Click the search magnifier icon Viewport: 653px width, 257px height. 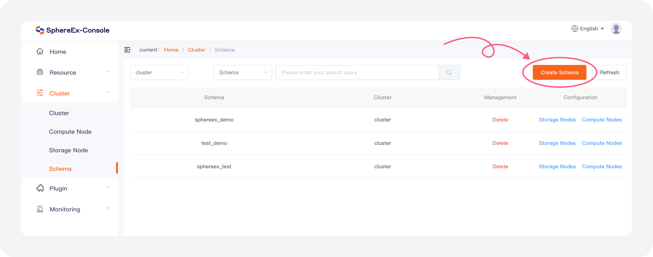click(449, 72)
